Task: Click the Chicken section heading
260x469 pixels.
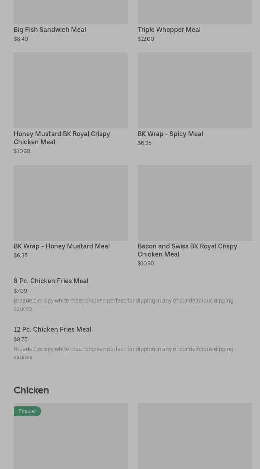Action: coord(31,390)
